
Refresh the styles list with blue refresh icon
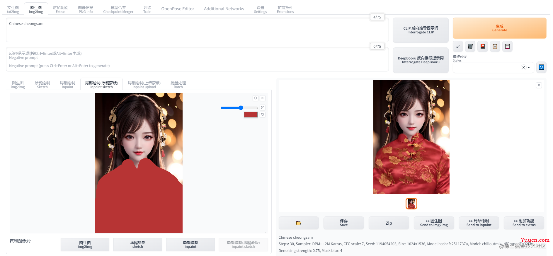(x=541, y=67)
